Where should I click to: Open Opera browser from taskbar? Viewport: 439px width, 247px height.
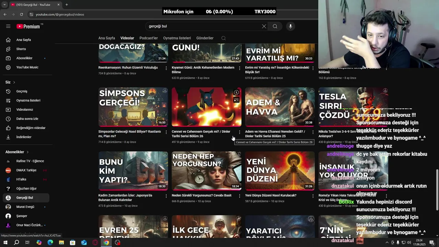point(95,243)
